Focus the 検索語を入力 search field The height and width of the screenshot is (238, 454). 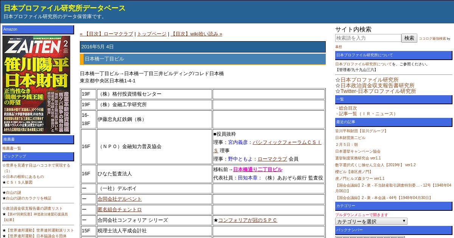click(368, 38)
